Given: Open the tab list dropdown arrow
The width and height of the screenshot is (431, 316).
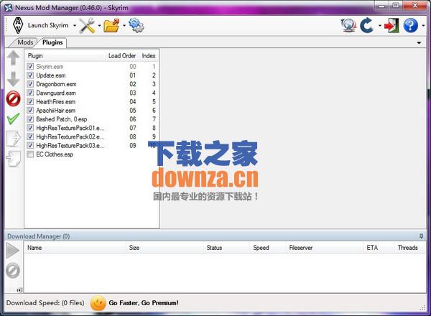Looking at the screenshot, I should 419,43.
